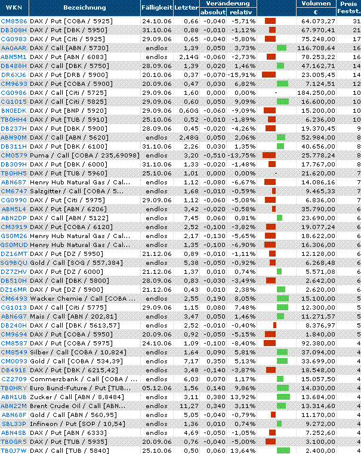Click green change bar in TB0J7W row

(283, 451)
